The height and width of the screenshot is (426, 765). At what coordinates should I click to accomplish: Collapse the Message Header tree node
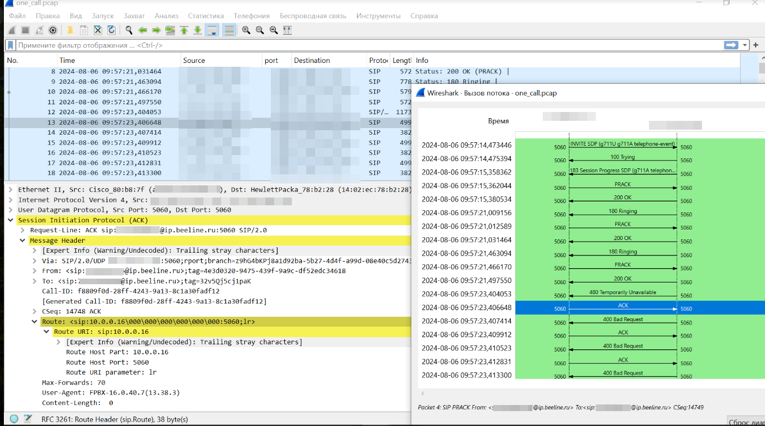(x=23, y=241)
